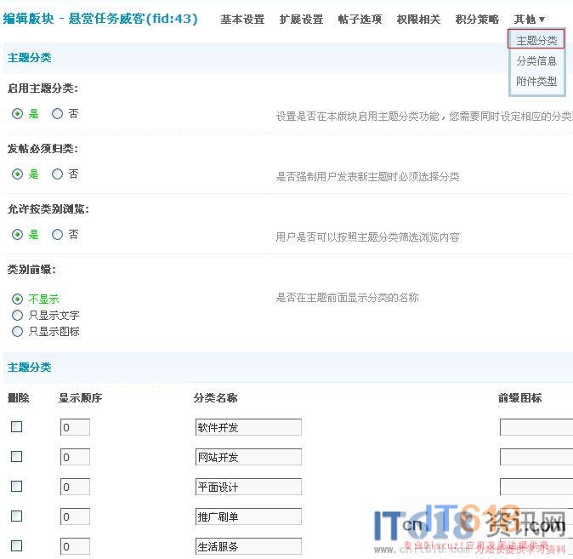
Task: Choose 分类信息 from the dropdown list
Action: pyautogui.click(x=536, y=60)
